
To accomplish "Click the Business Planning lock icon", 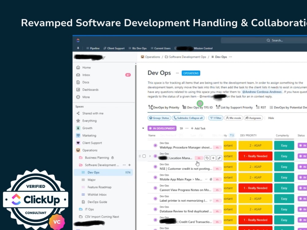I will coord(112,157).
